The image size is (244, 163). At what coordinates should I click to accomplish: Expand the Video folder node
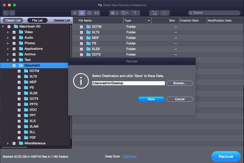(8, 32)
